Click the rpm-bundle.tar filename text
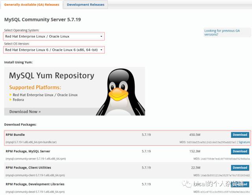This screenshot has width=252, height=195. 31,142
